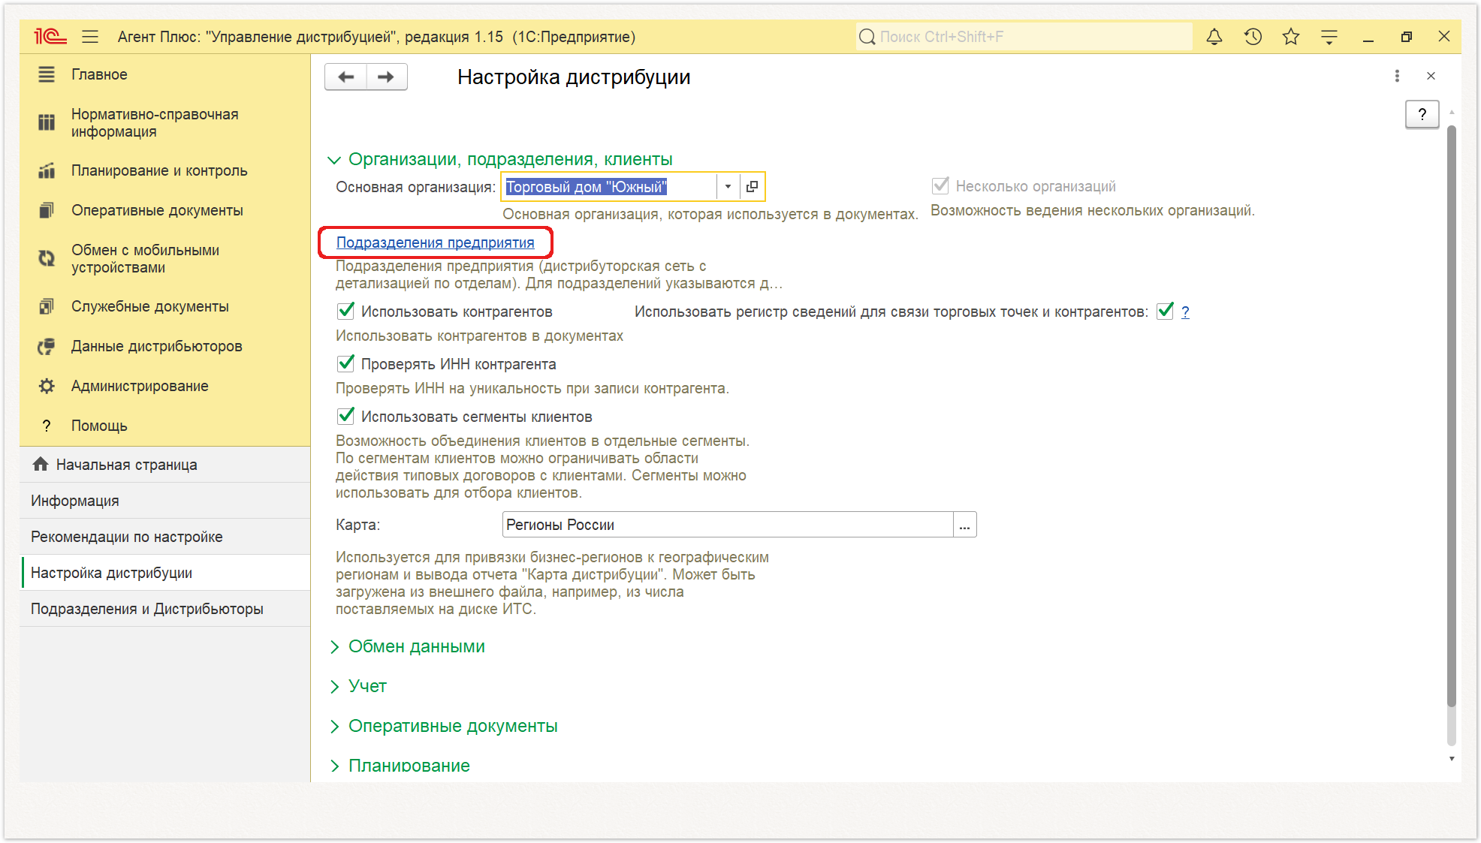Image resolution: width=1481 pixels, height=843 pixels.
Task: Toggle register for торговых точек и контрагентов checkbox
Action: point(1165,311)
